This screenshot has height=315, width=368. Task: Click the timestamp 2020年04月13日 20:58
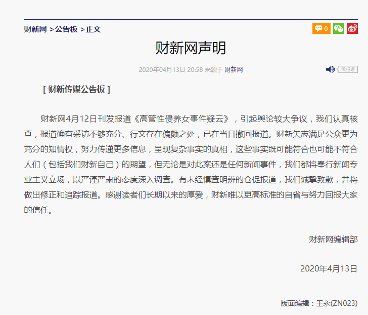(171, 70)
